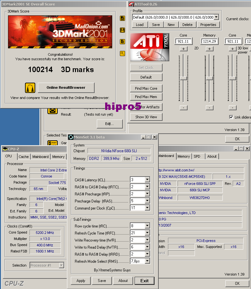Viewport: 251px width, 289px height.
Task: Click OK in the lower right CPU-Z window
Action: point(237,283)
